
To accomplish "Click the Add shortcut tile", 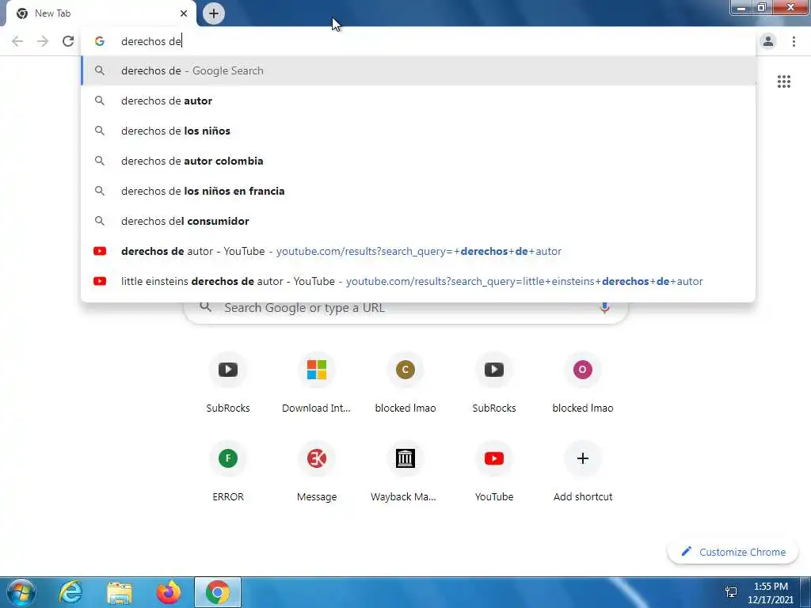I will (582, 472).
